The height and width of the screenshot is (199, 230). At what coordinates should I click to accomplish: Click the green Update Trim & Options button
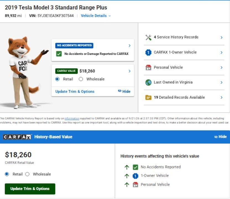pos(30,189)
